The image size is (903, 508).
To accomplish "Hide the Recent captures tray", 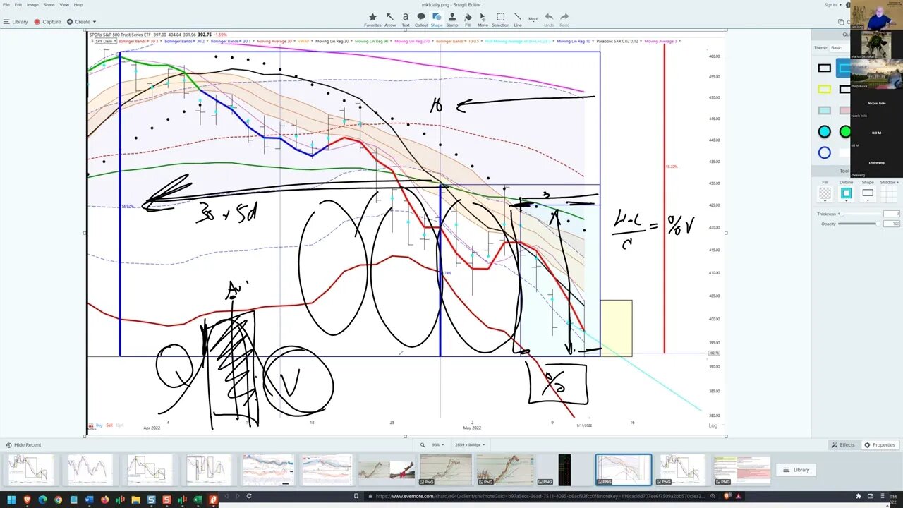I will point(23,445).
